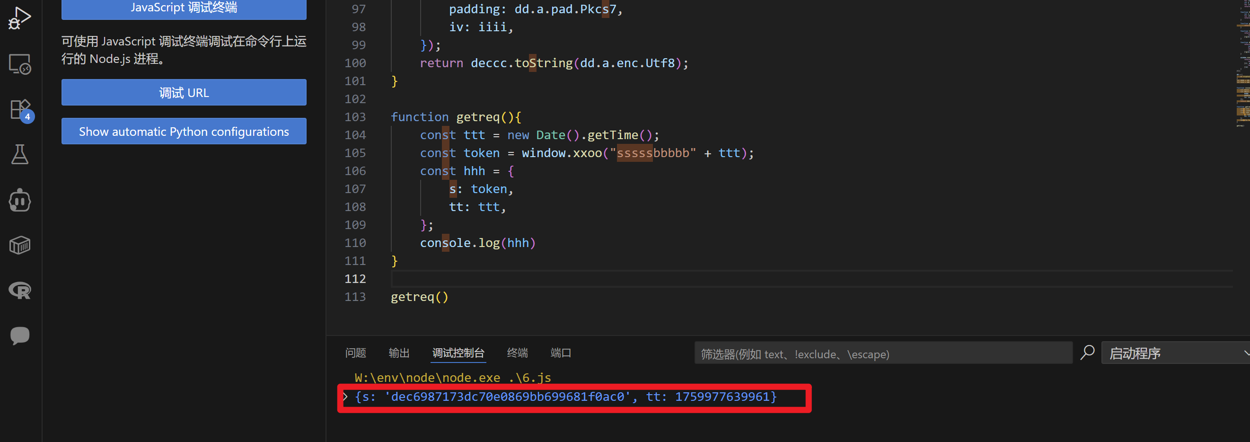
Task: Click the 'padding: dd.a.pad.Pkcs7' line
Action: coord(536,9)
